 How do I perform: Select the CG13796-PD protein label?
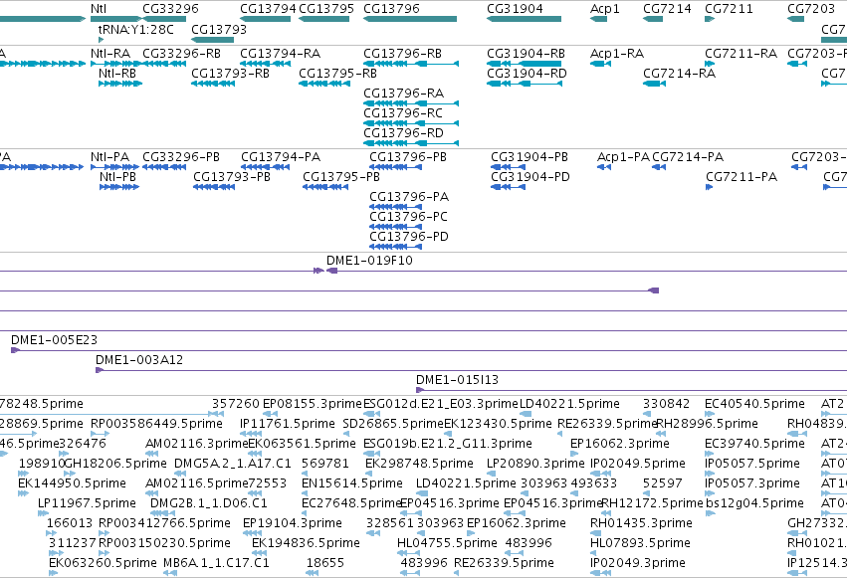(x=409, y=237)
